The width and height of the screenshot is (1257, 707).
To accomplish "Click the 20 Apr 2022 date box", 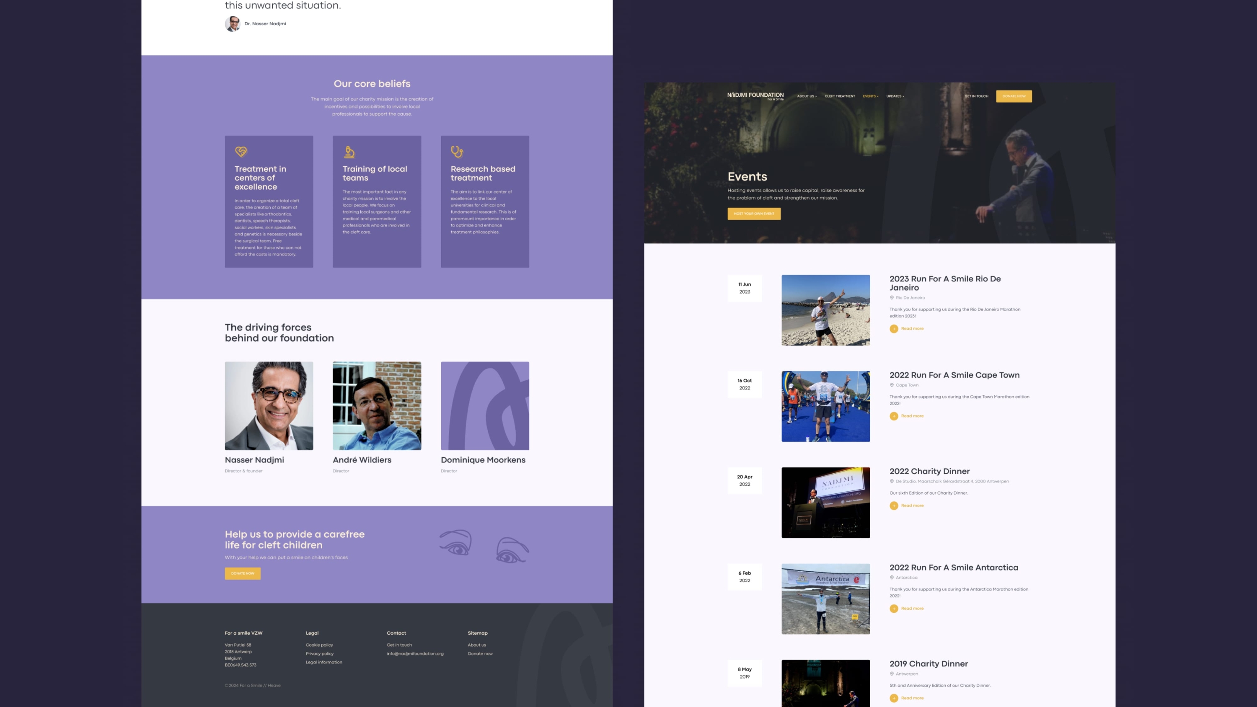I will coord(745,480).
